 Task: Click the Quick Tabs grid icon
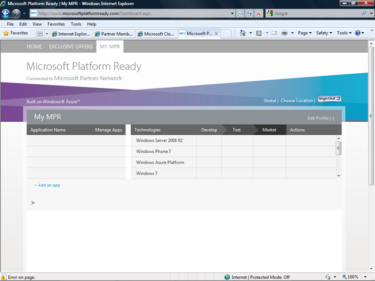(40, 34)
